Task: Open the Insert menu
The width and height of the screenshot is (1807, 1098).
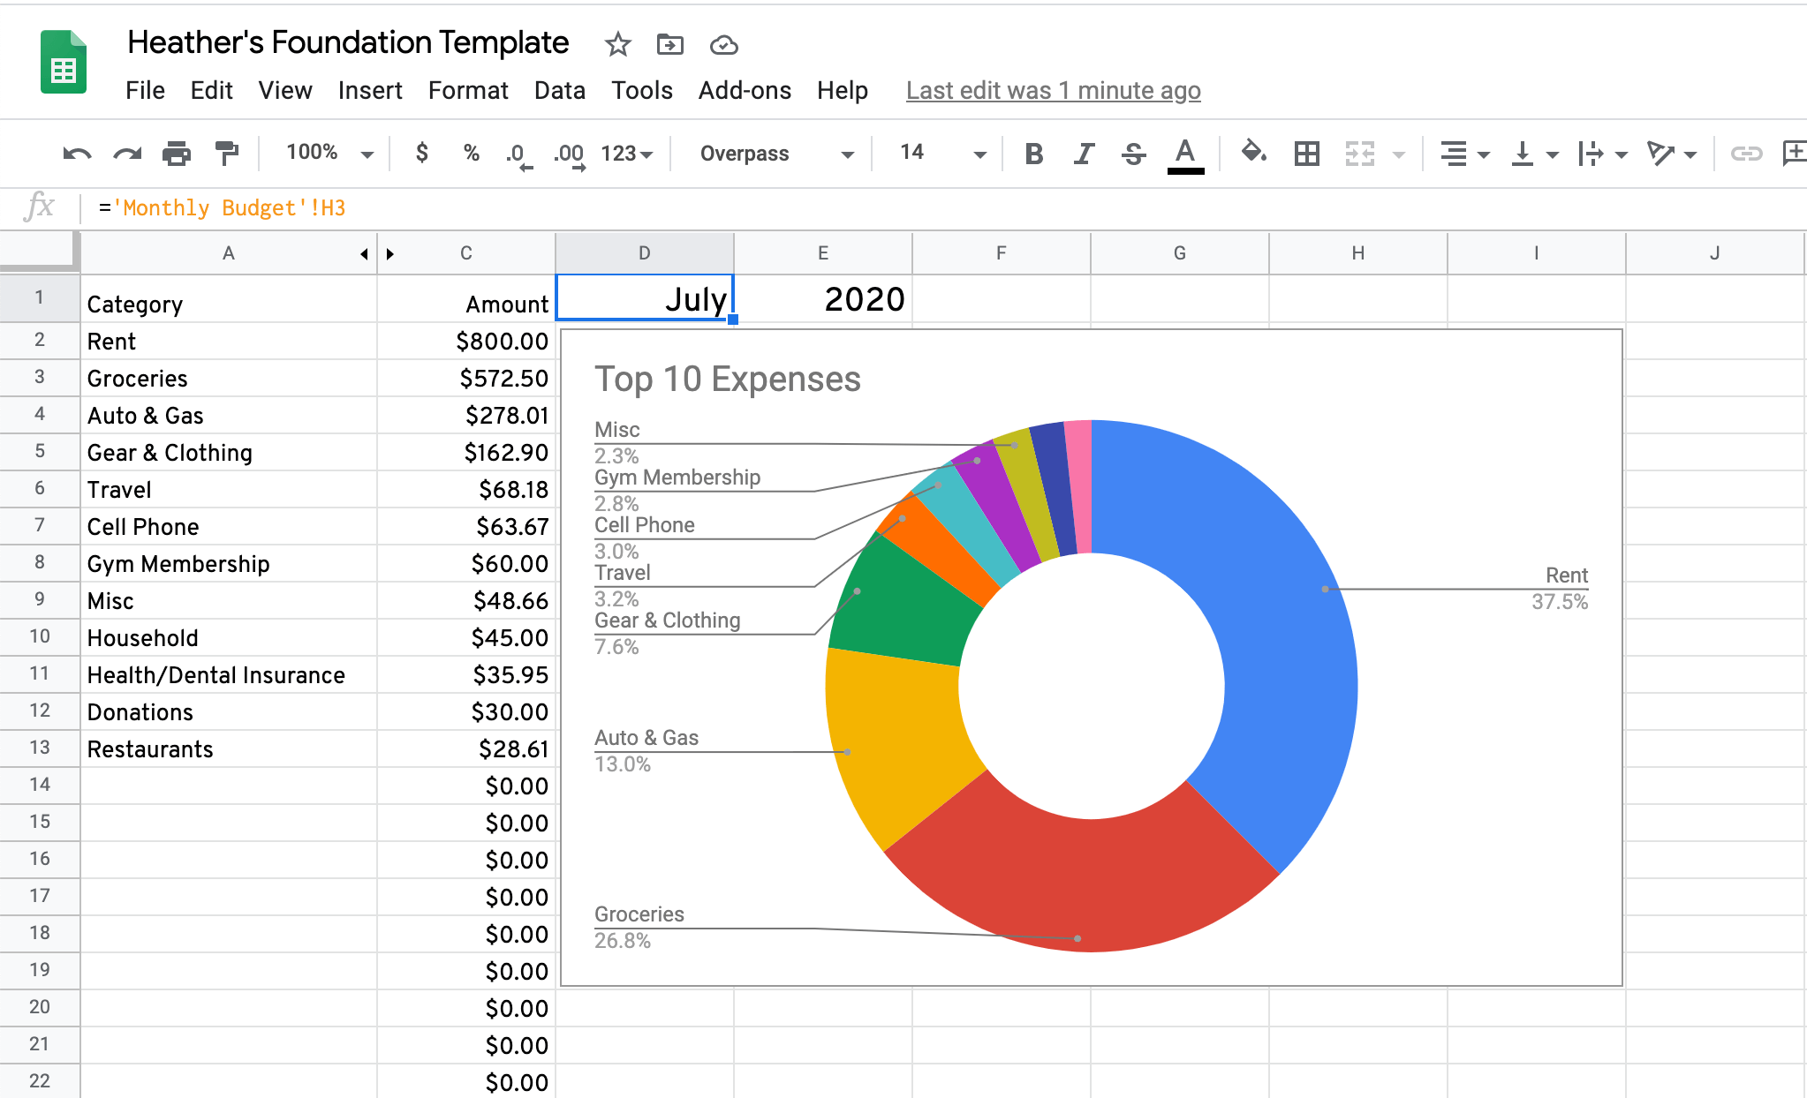Action: 370,90
